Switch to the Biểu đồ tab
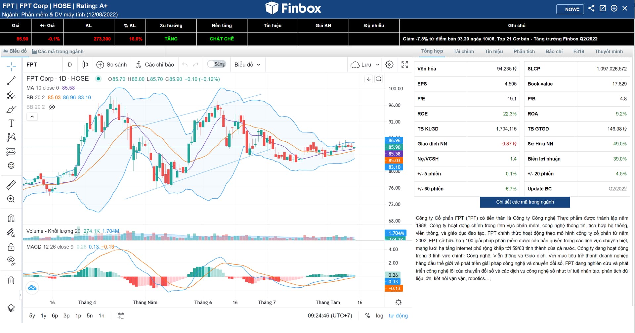635x333 pixels. 15,51
